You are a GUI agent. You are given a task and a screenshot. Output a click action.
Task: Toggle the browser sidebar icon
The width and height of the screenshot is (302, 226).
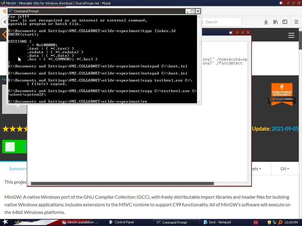pyautogui.click(x=285, y=22)
